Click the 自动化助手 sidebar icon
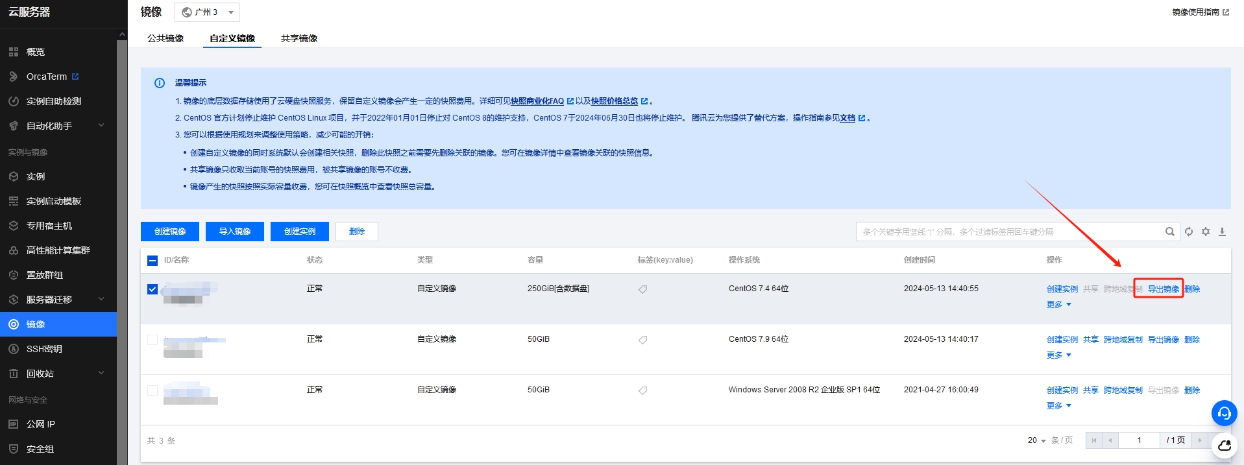This screenshot has height=465, width=1244. 14,126
